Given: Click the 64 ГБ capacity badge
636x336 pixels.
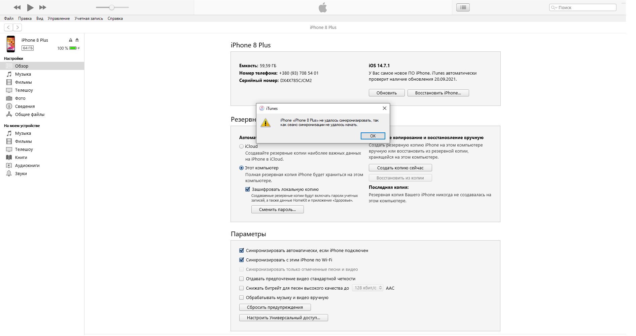Looking at the screenshot, I should [x=28, y=48].
